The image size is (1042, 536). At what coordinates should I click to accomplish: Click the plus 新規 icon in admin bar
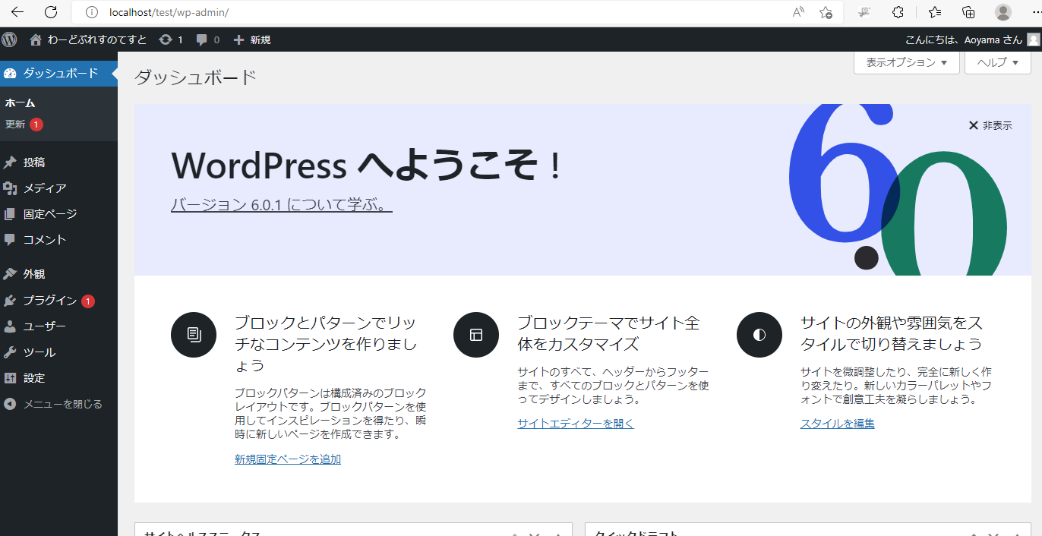[x=238, y=39]
